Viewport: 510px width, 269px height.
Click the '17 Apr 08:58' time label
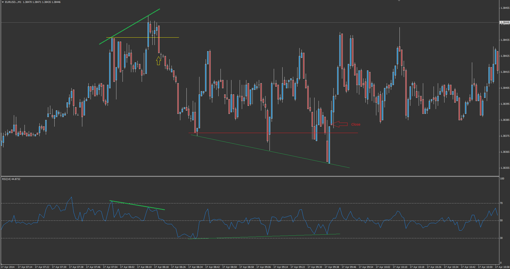click(x=247, y=267)
